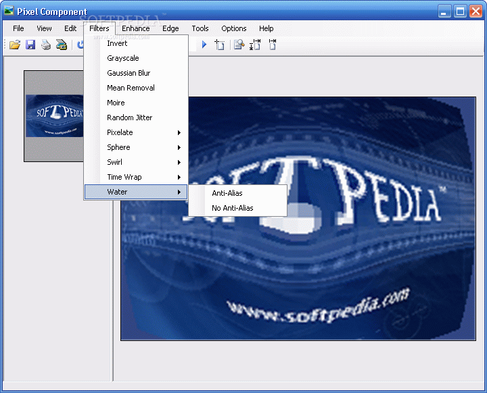Choose Gaussian Blur from Filters menu
The image size is (487, 393).
[x=136, y=73]
